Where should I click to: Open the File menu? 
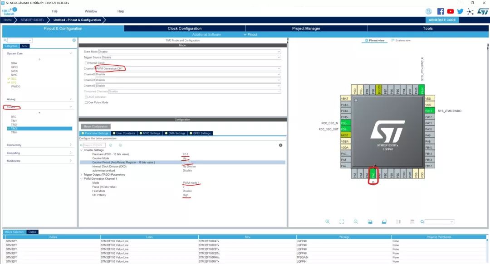coord(55,11)
